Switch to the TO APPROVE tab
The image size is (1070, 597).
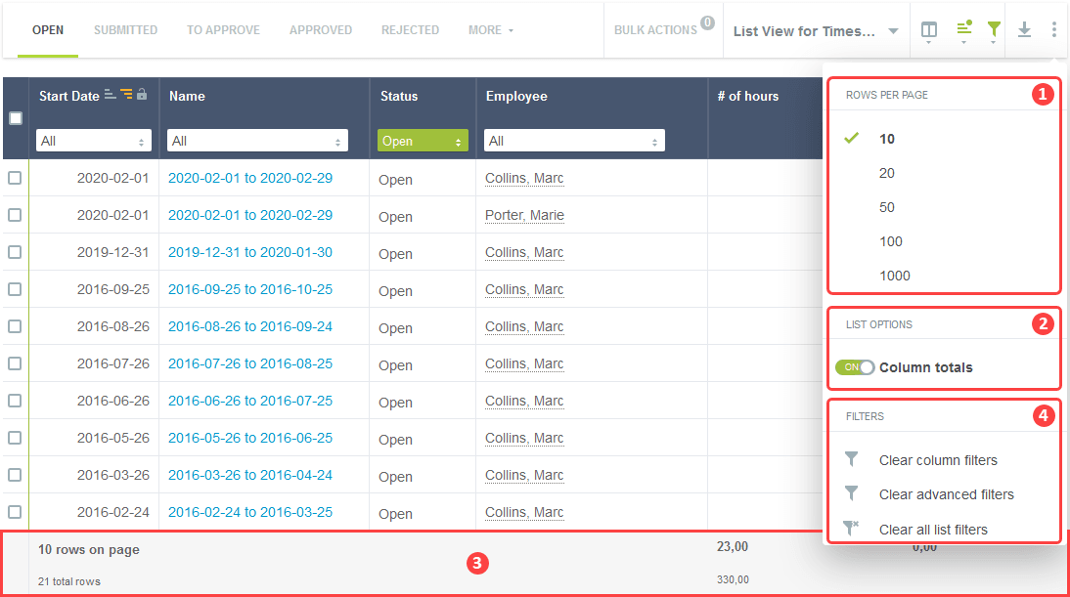click(x=223, y=30)
